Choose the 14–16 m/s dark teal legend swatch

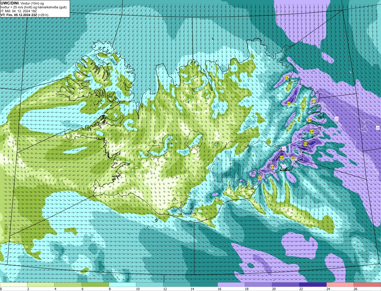[x=204, y=284]
